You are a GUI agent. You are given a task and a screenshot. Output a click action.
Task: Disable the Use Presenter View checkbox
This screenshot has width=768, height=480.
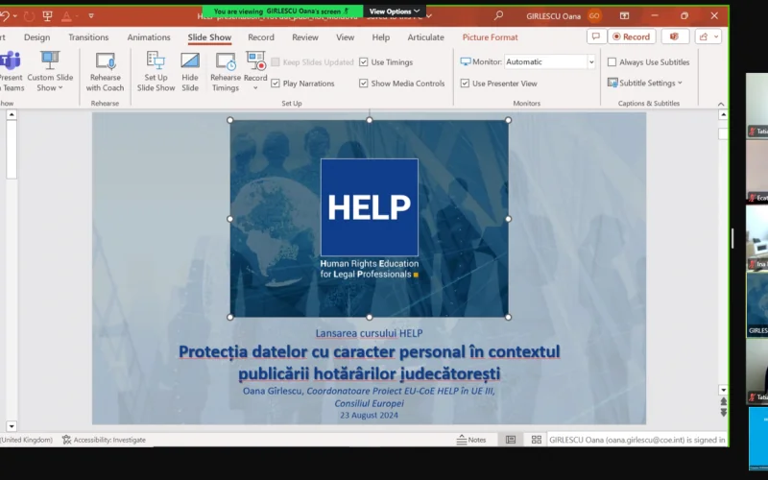tap(466, 84)
